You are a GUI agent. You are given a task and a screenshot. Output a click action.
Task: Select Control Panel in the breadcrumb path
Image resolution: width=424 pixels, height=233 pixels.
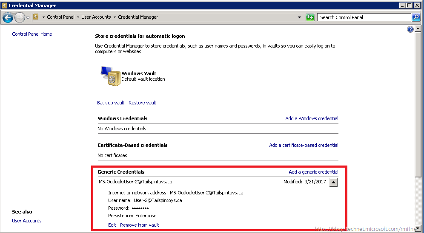(60, 17)
